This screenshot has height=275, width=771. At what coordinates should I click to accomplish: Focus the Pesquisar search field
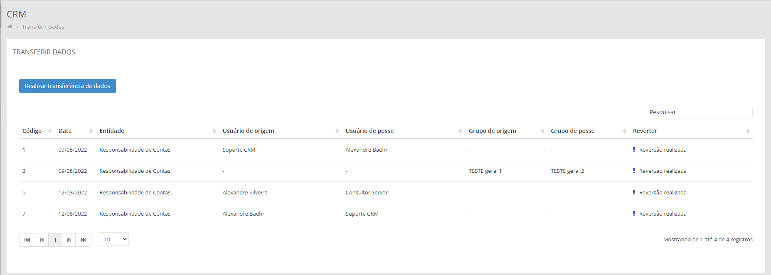click(715, 113)
